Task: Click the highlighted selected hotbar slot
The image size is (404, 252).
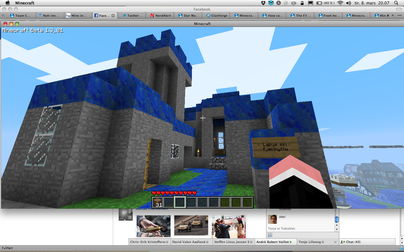Action: (x=180, y=202)
